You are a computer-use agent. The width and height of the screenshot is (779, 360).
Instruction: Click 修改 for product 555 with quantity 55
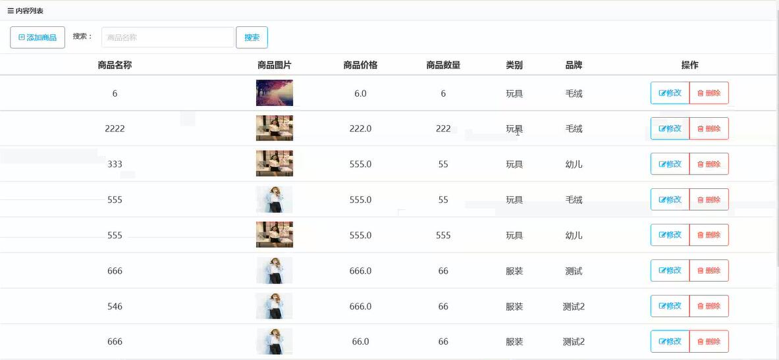pos(670,199)
